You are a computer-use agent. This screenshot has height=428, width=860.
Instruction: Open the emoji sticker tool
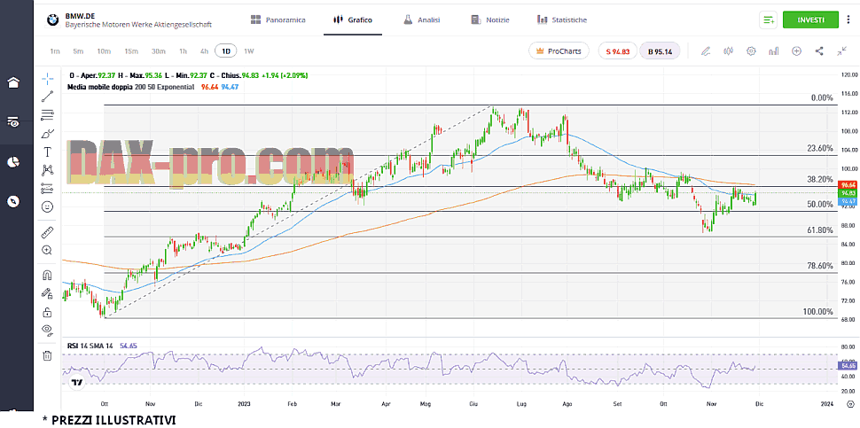click(48, 207)
